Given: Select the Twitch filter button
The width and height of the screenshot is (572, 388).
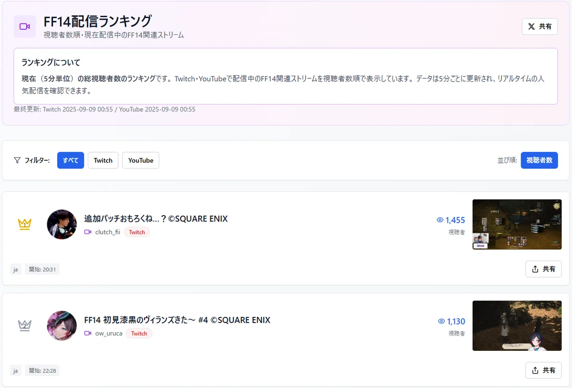Looking at the screenshot, I should click(103, 160).
